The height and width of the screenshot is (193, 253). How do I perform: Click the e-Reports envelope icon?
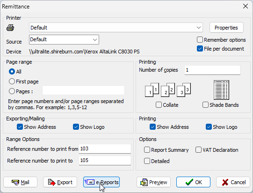[89, 182]
